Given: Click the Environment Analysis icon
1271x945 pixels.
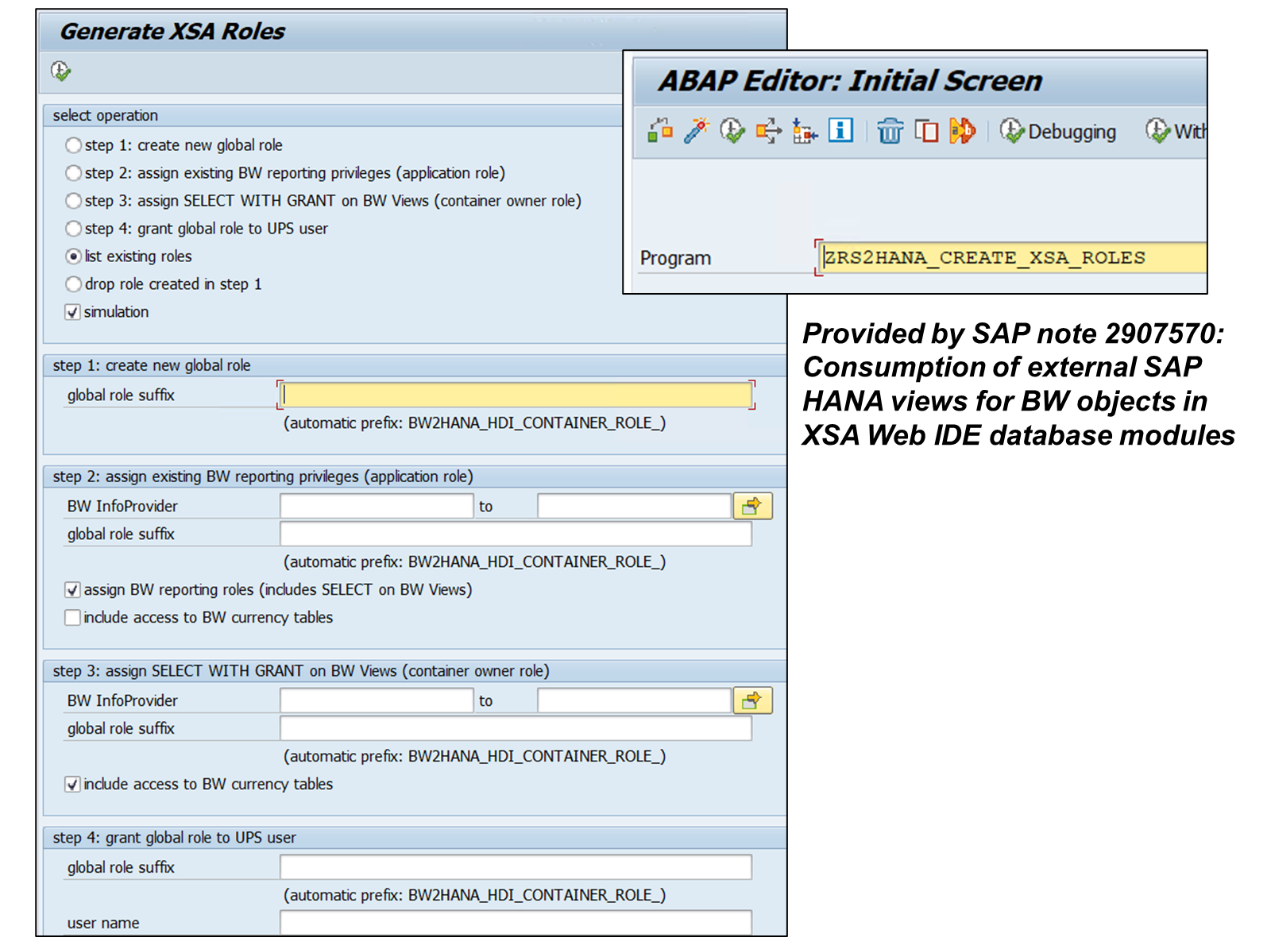Looking at the screenshot, I should (x=805, y=130).
